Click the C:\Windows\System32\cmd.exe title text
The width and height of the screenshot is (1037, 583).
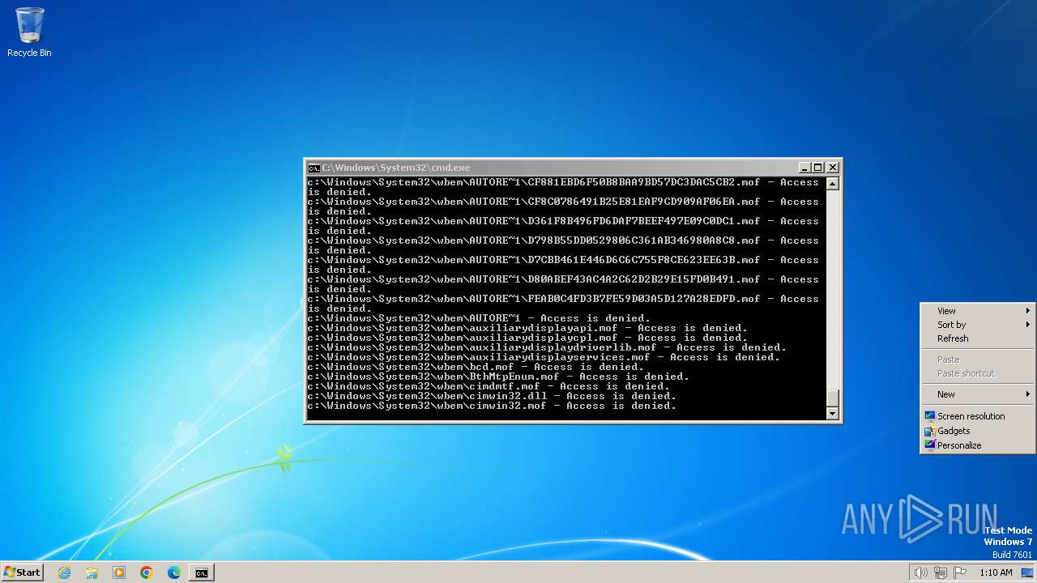coord(396,168)
